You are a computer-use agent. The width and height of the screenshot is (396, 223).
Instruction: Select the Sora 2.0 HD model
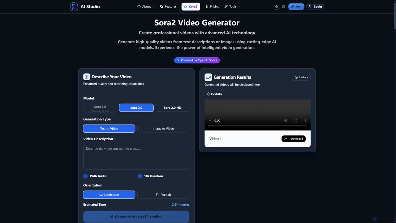[x=172, y=108]
